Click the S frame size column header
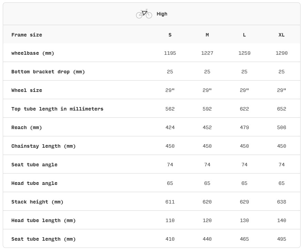The image size is (303, 251). (x=170, y=35)
